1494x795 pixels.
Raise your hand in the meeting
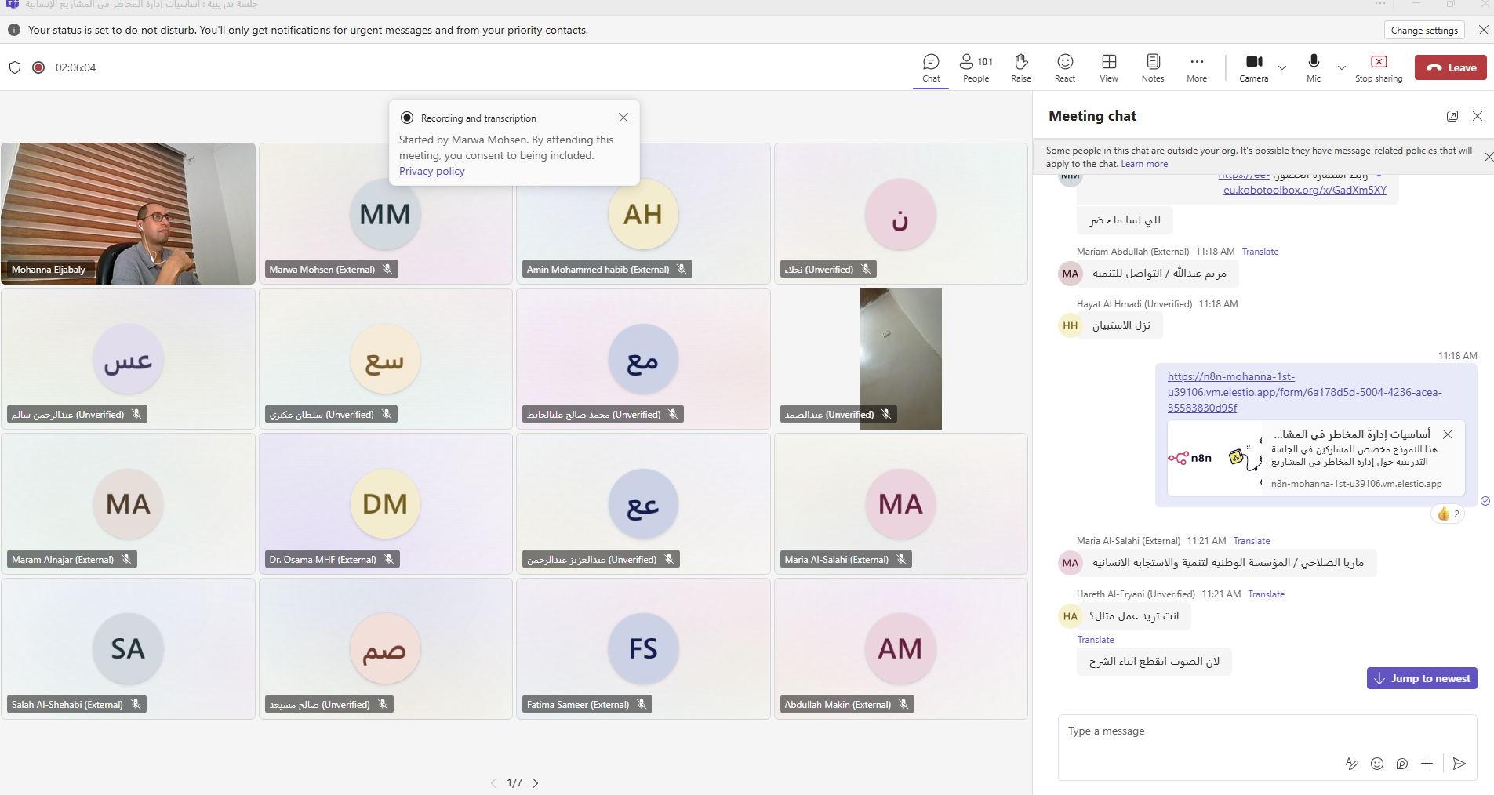pos(1020,67)
